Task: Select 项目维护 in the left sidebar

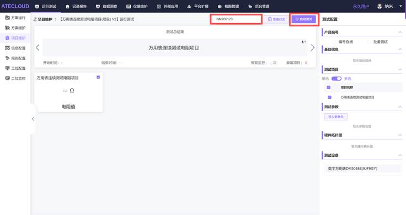Action: (15, 38)
